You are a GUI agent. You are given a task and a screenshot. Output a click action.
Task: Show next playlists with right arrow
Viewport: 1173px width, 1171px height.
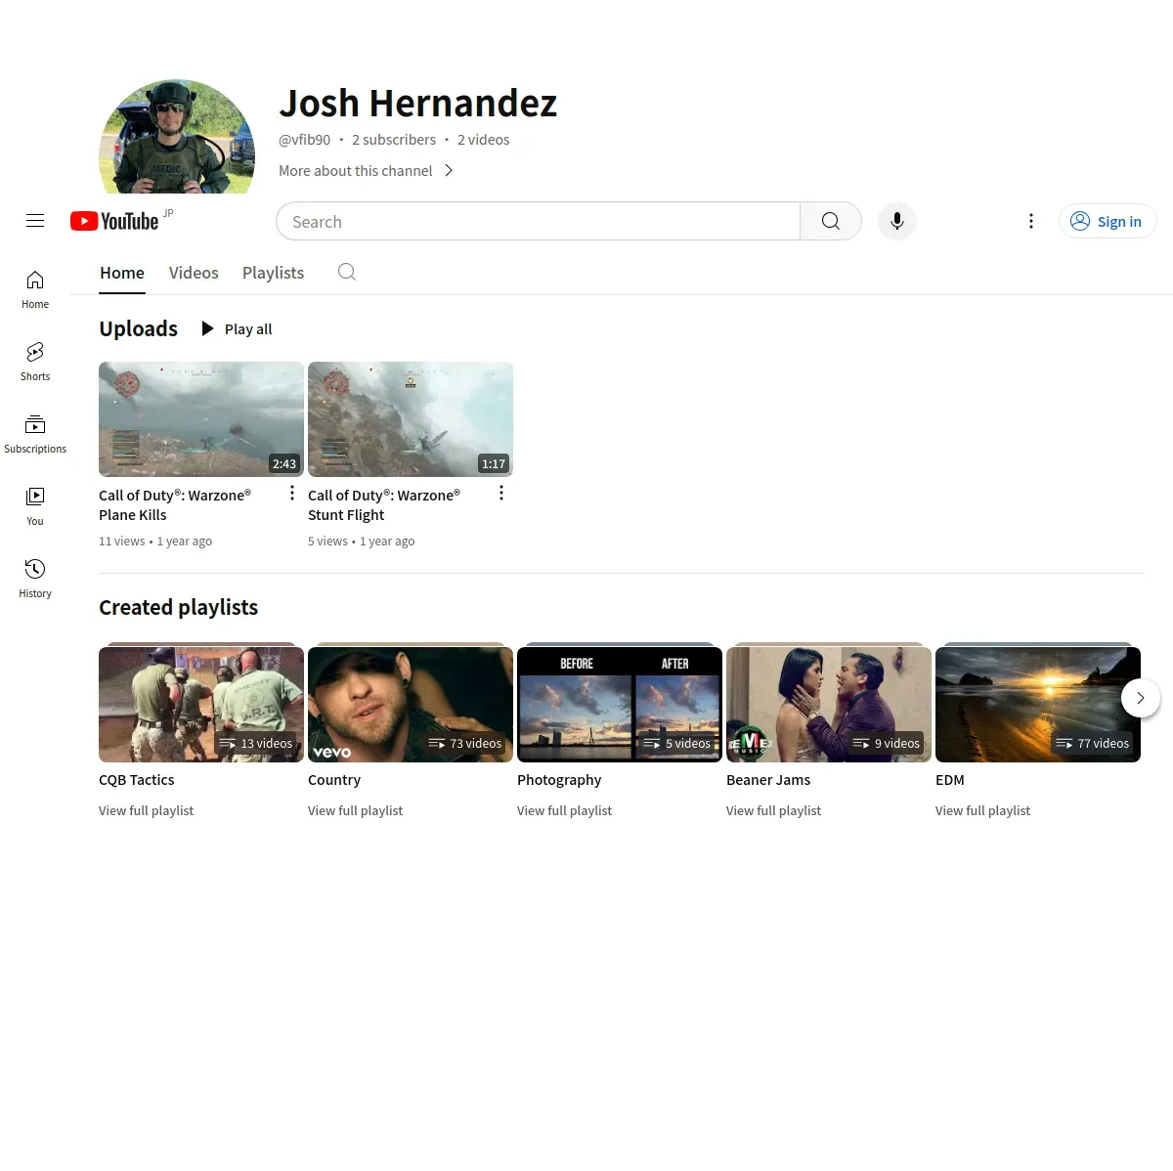click(x=1140, y=698)
